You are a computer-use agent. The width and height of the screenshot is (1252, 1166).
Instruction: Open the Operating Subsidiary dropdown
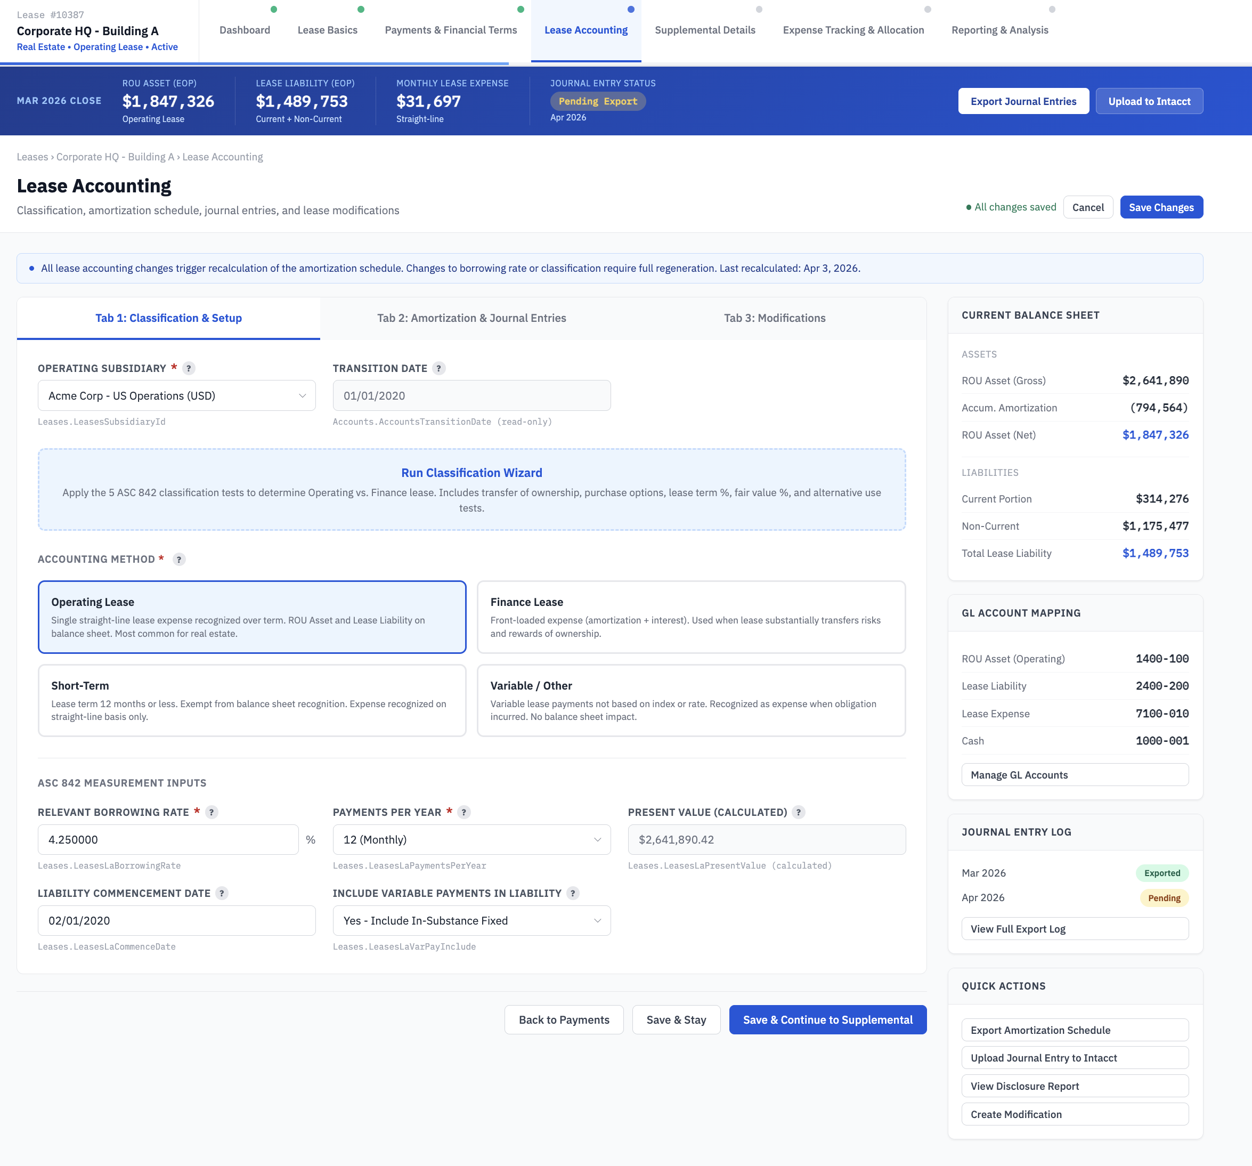point(176,395)
